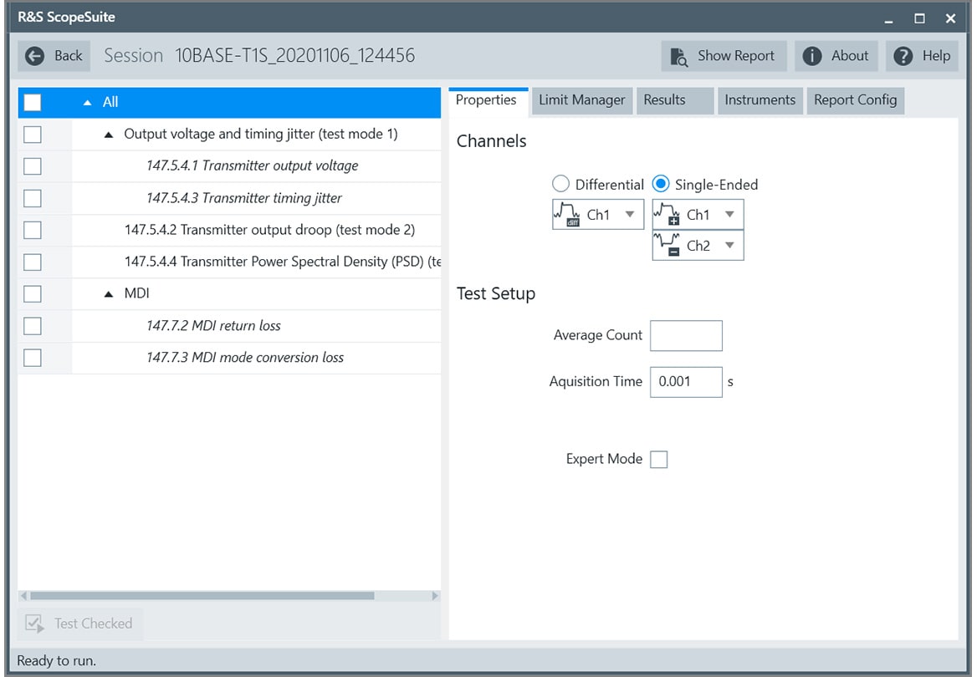Click the Show Report document icon
Viewport: 977px width, 677px height.
[x=678, y=57]
